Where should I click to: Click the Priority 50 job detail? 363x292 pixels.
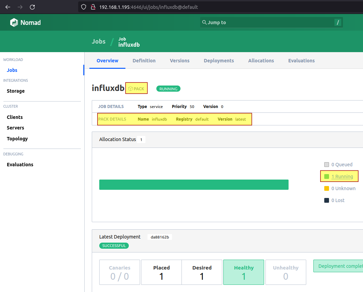(183, 107)
